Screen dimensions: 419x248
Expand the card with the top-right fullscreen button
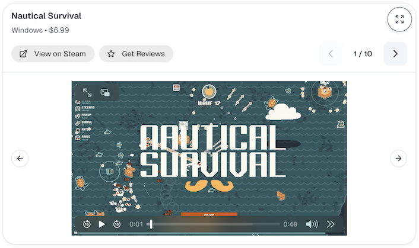click(x=399, y=20)
